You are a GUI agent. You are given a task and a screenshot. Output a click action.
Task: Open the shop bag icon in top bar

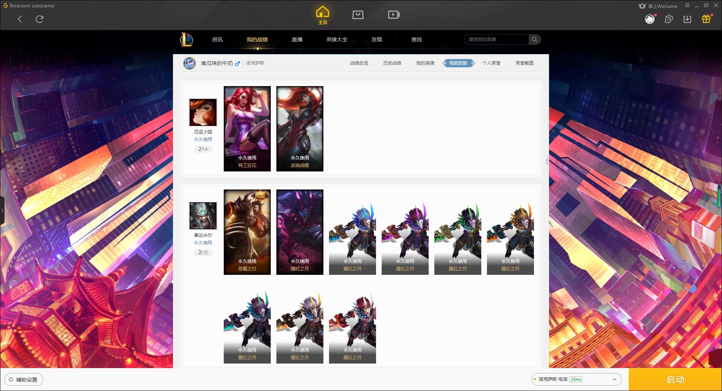[358, 15]
